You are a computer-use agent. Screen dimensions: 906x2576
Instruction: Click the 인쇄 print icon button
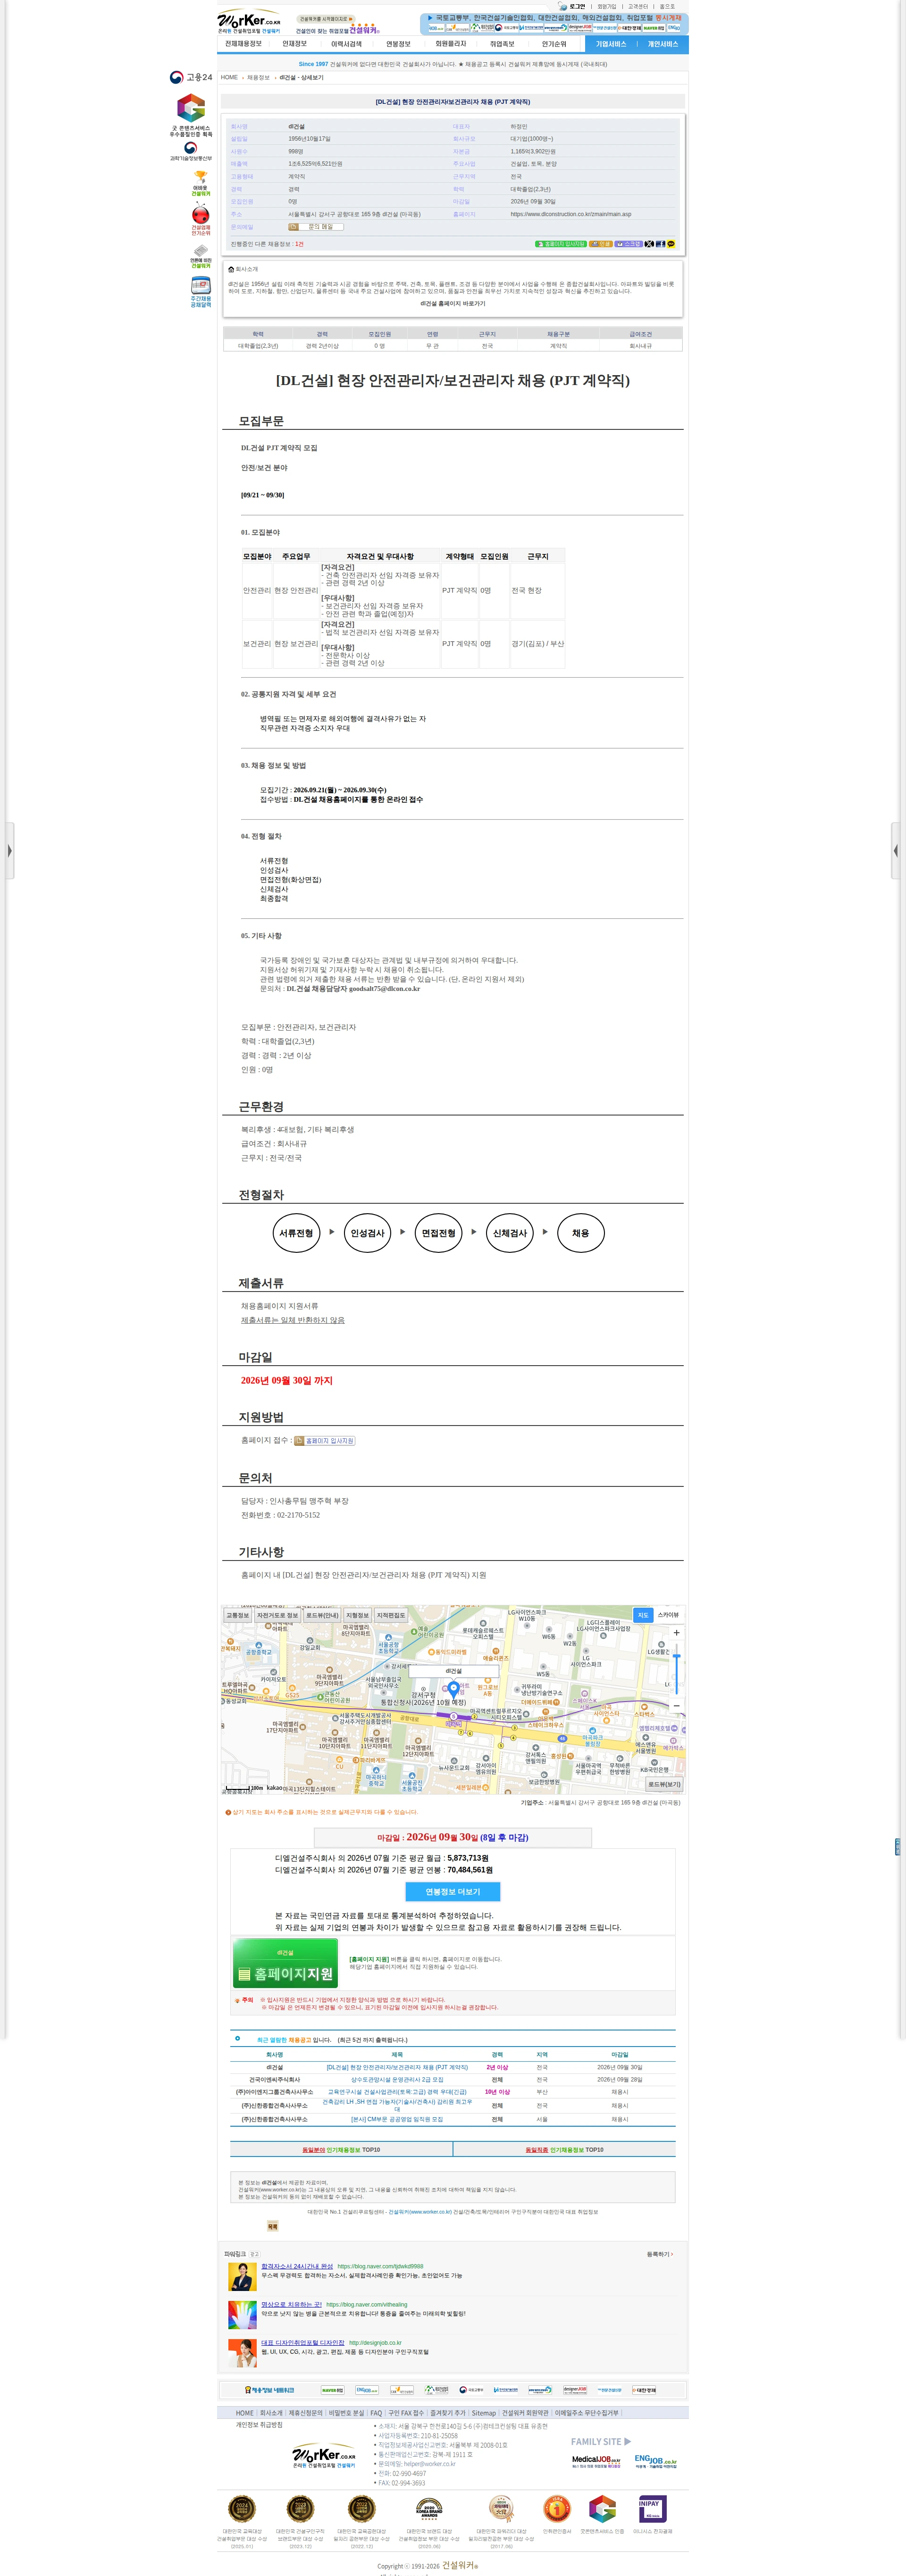tap(601, 244)
